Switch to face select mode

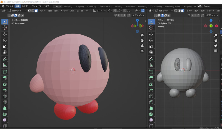tap(36, 11)
